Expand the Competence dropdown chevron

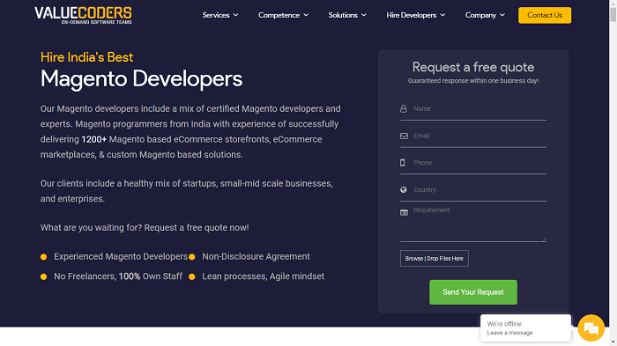(x=306, y=15)
